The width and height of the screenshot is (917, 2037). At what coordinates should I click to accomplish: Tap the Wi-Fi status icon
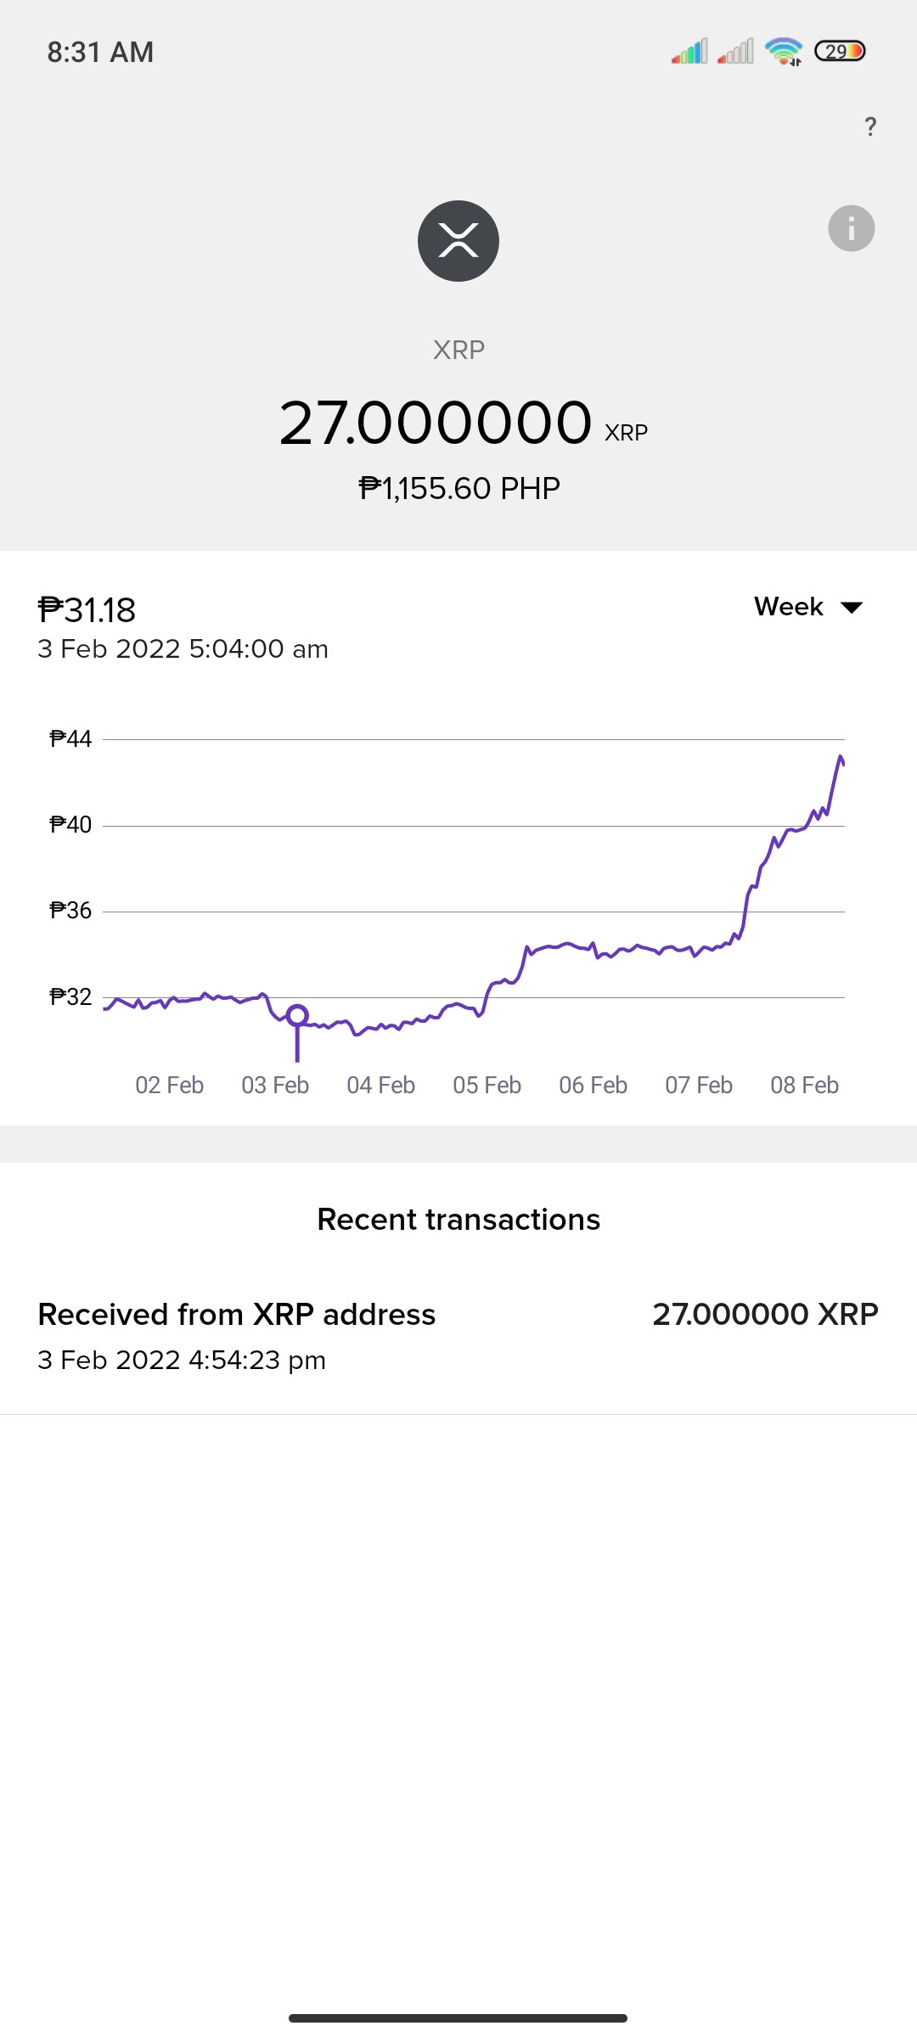pos(784,51)
